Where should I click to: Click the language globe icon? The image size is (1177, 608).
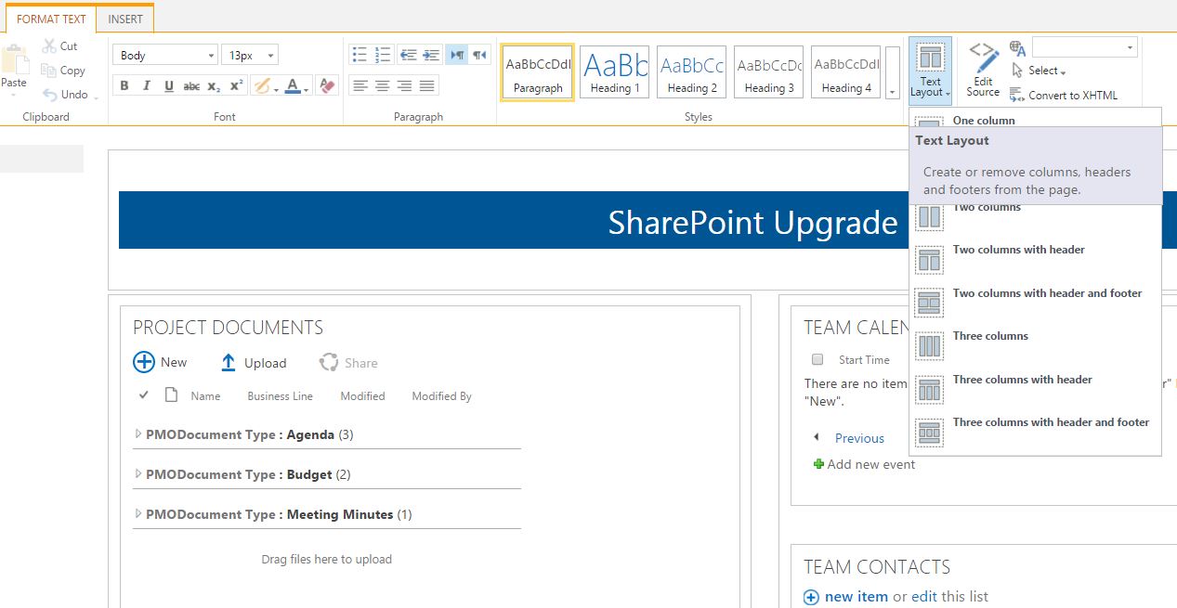click(x=1018, y=48)
